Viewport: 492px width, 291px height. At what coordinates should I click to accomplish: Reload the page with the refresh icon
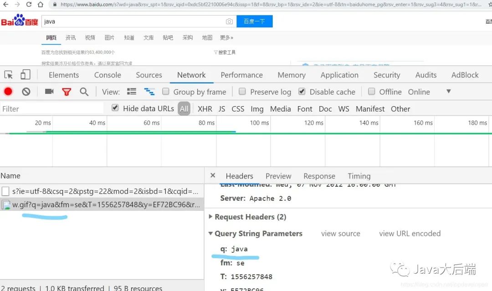29,5
